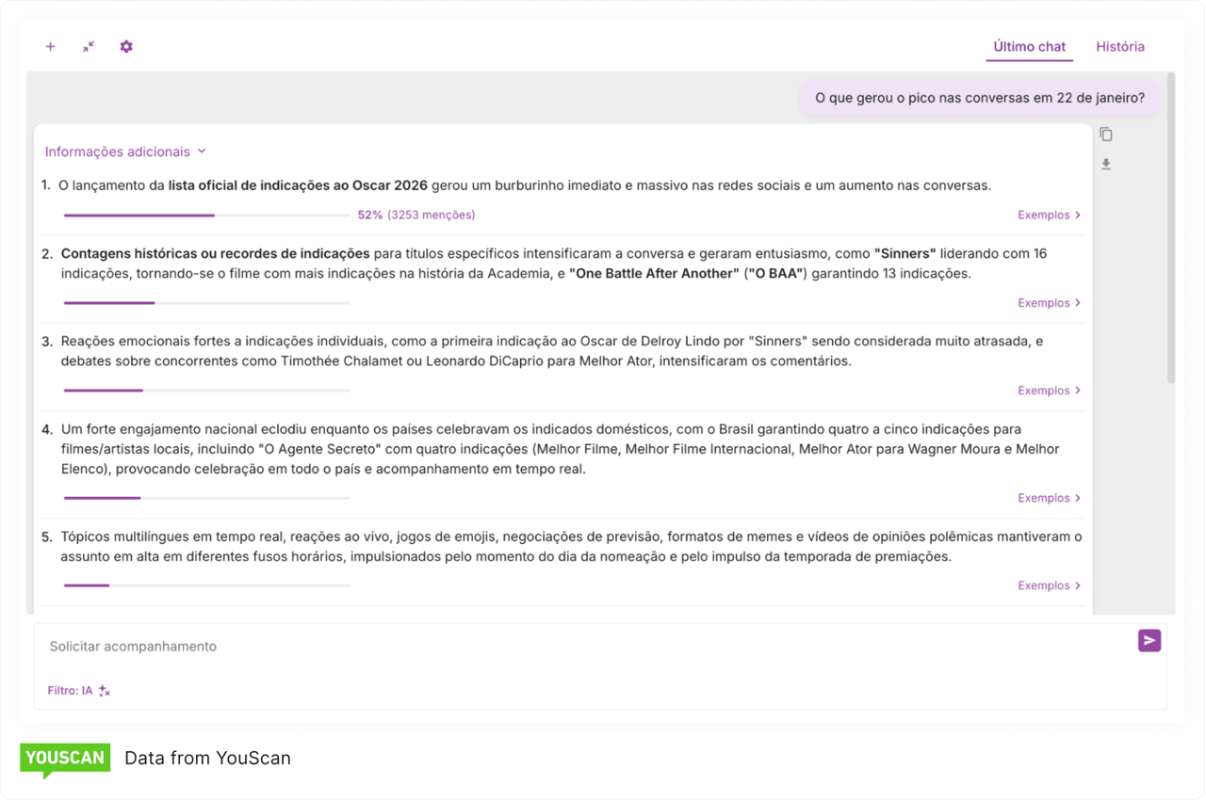Select the user question message bubble
Image resolution: width=1206 pixels, height=800 pixels.
pyautogui.click(x=979, y=98)
